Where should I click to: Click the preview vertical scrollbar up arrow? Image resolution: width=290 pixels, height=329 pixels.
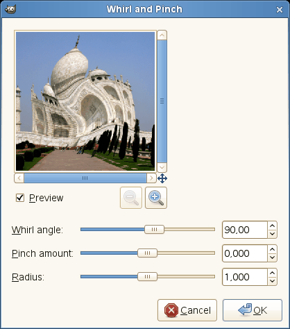coord(162,35)
